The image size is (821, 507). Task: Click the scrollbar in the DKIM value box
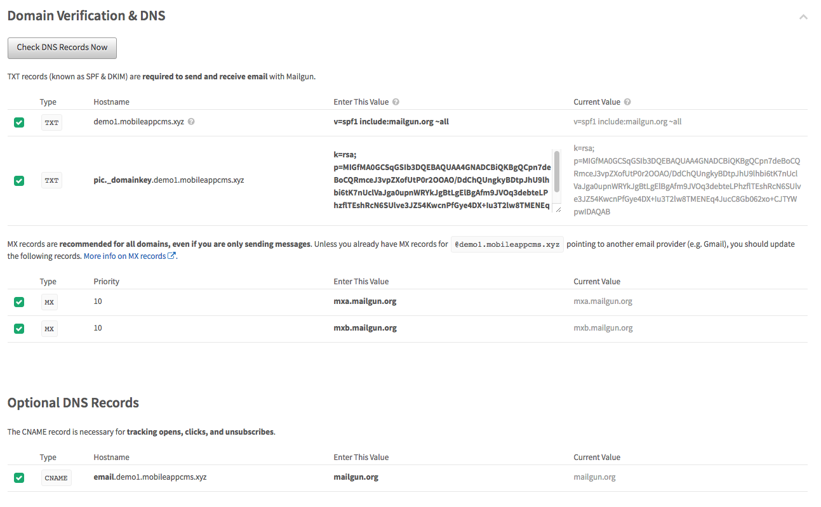click(557, 171)
